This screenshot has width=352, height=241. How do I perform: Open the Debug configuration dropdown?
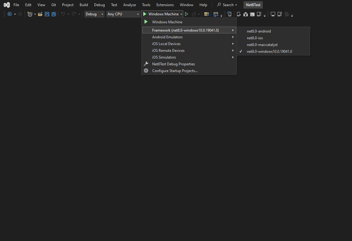(x=94, y=14)
